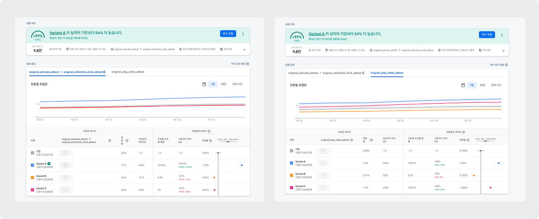Expand right experiment overview details chevron
The height and width of the screenshot is (219, 539).
(503, 50)
